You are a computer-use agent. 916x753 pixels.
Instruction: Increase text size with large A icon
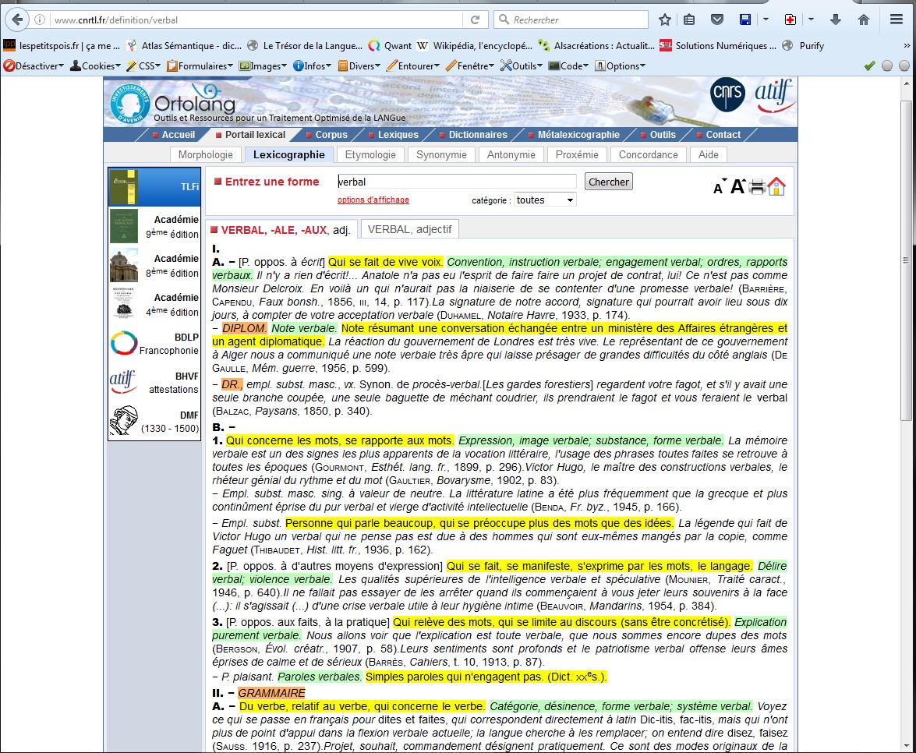(737, 186)
